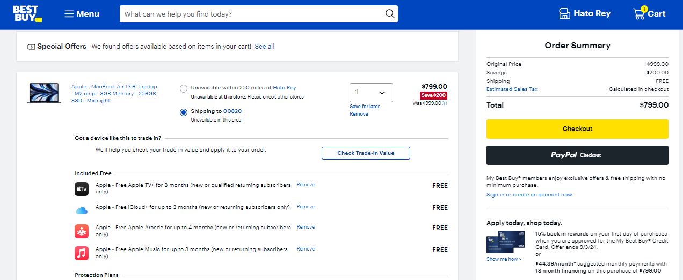
Task: Select the Shipping to 00820 radio button
Action: [x=184, y=112]
